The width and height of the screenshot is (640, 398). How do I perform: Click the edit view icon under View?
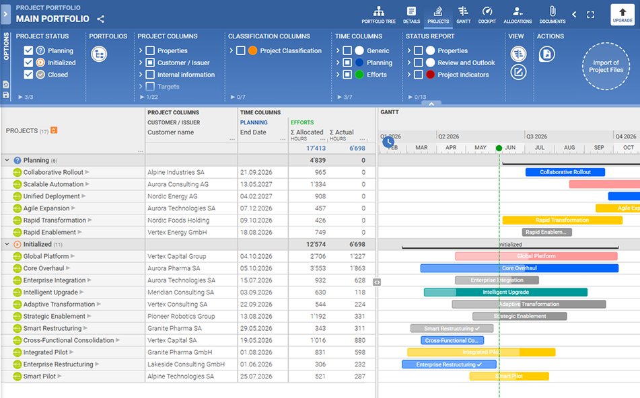(518, 72)
